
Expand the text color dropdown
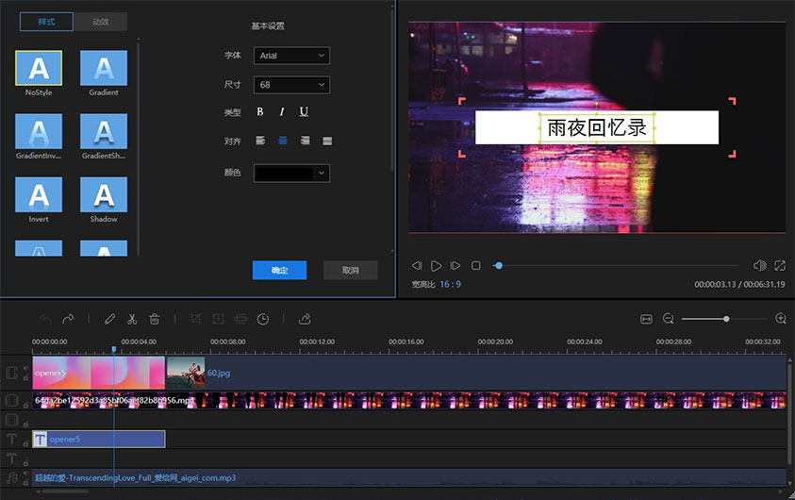[x=291, y=173]
